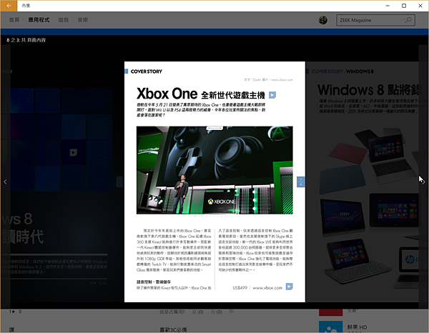Screen dimensions: 429x333
Task: Mark review as helpful with 是 (0)
Action: [198, 312]
